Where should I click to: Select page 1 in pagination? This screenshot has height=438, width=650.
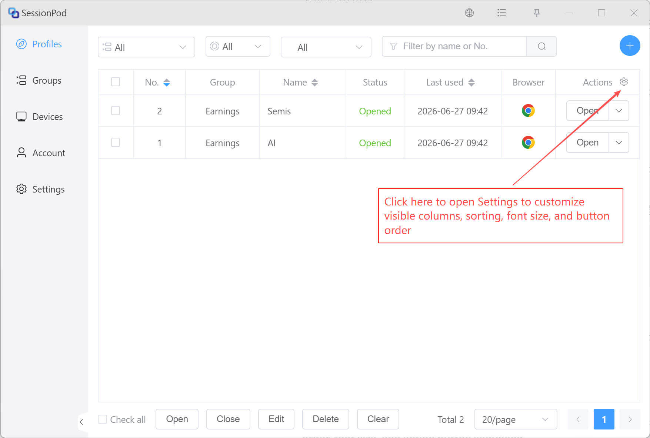[604, 419]
